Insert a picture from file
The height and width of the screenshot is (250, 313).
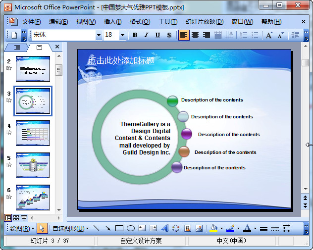(x=199, y=228)
